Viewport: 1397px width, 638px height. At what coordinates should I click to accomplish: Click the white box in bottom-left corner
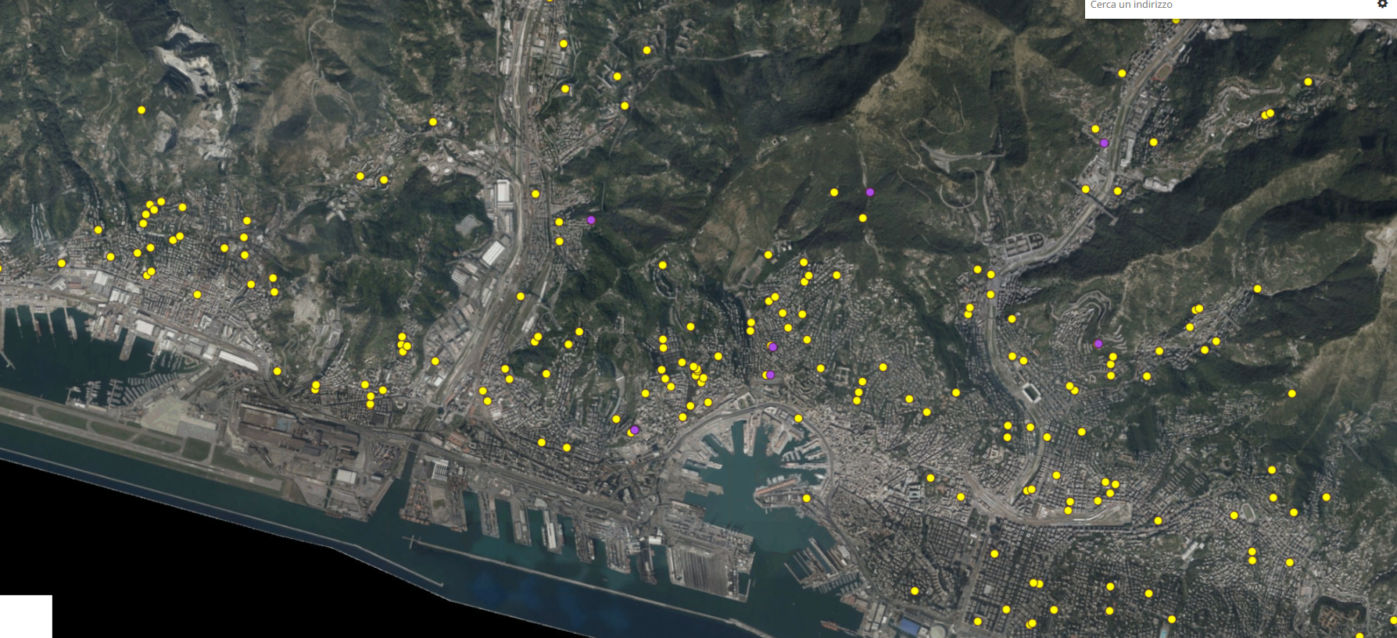tap(26, 616)
